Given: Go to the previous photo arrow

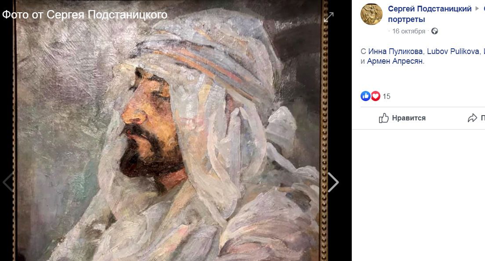Looking at the screenshot, I should [8, 182].
